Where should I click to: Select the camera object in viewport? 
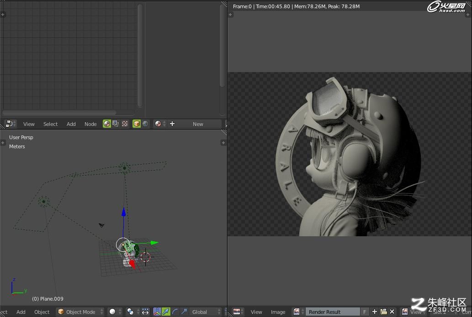(x=101, y=225)
